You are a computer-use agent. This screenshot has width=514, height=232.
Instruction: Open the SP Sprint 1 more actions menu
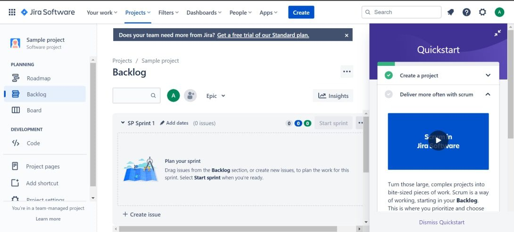360,123
